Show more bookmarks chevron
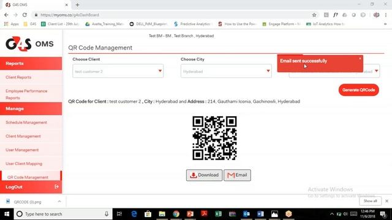 click(385, 24)
